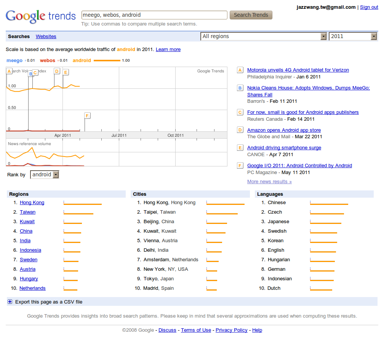384x342 pixels.
Task: Click the D icon beside Amazon headline
Action: 240,130
